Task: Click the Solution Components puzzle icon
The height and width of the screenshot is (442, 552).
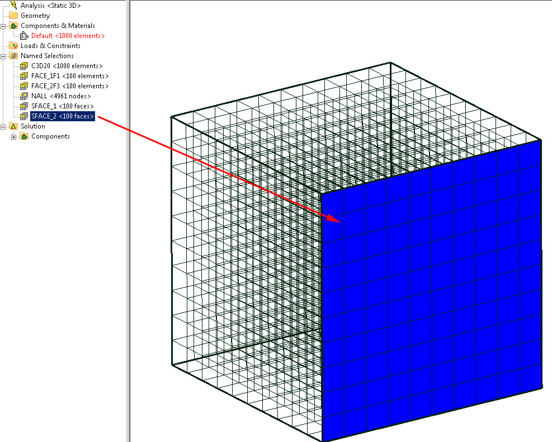Action: [x=24, y=136]
